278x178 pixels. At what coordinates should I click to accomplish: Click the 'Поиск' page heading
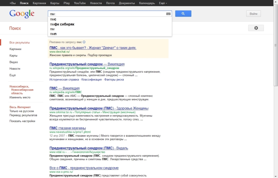[x=15, y=28]
